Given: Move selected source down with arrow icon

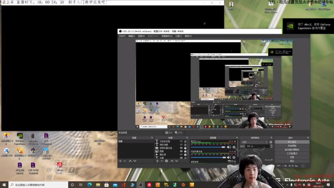Looking at the screenshot, I should (176, 161).
